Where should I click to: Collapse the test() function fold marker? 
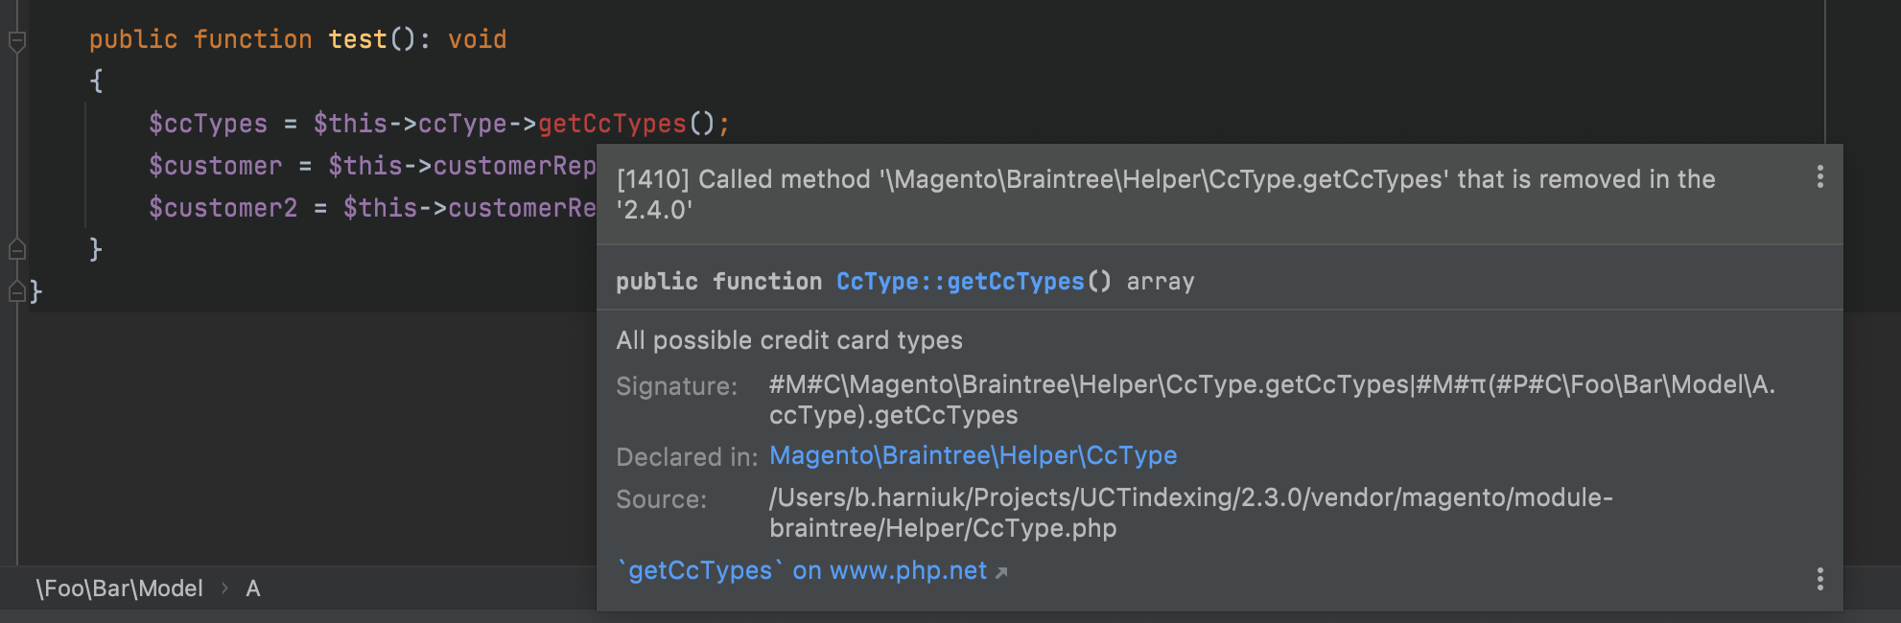(x=16, y=41)
